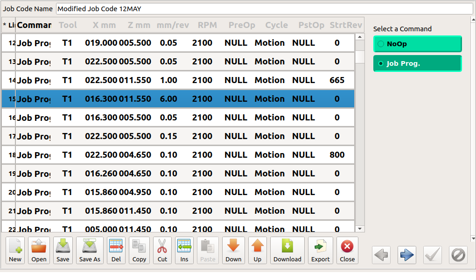Click feed value 0.15 in line 17

click(168, 136)
